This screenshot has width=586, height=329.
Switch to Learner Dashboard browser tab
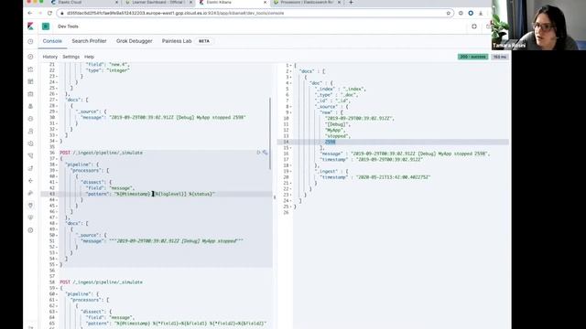click(158, 2)
